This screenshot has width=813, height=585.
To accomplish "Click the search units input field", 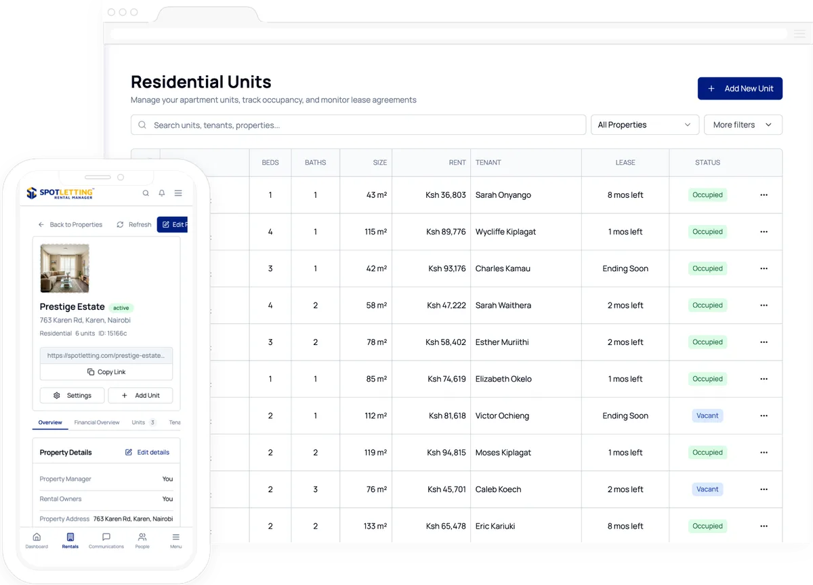I will (358, 125).
